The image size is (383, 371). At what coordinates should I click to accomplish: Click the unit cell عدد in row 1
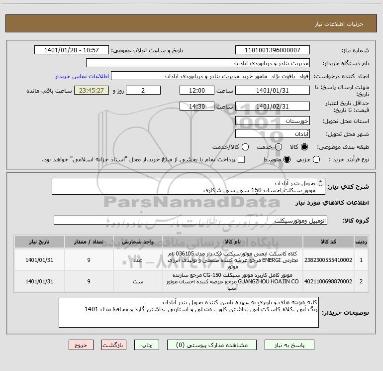click(138, 260)
